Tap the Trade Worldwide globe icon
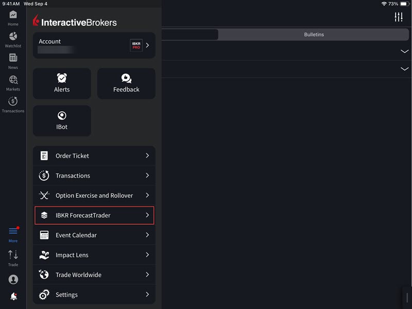The height and width of the screenshot is (309, 412). point(44,274)
